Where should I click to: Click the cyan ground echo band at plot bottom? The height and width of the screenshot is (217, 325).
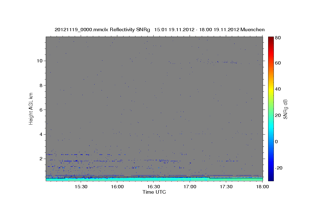coord(154,179)
